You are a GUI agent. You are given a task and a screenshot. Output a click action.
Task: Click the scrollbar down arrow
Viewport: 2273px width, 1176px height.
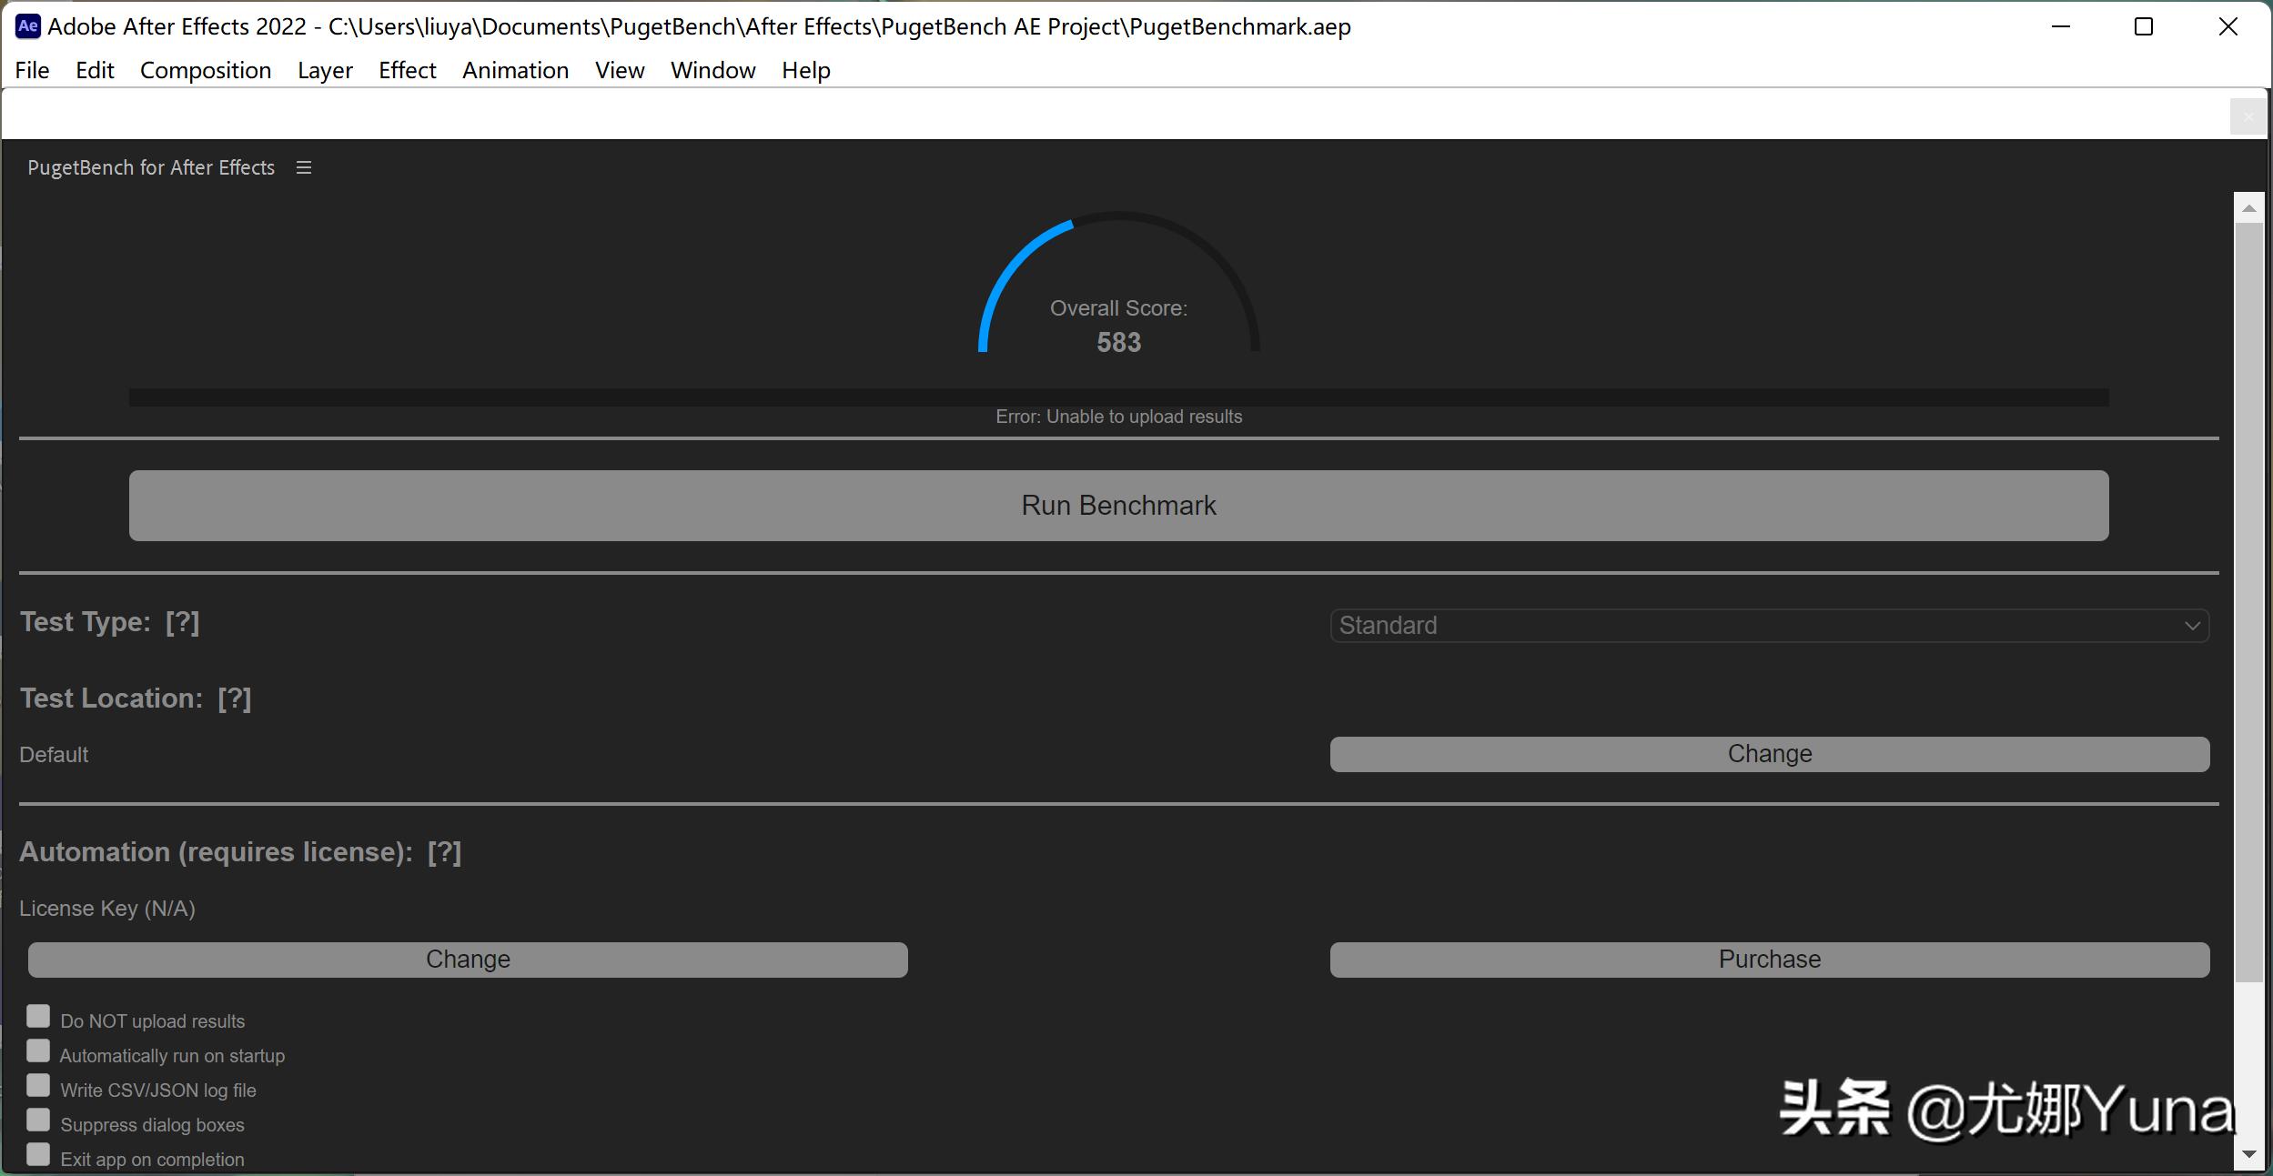[2248, 1154]
